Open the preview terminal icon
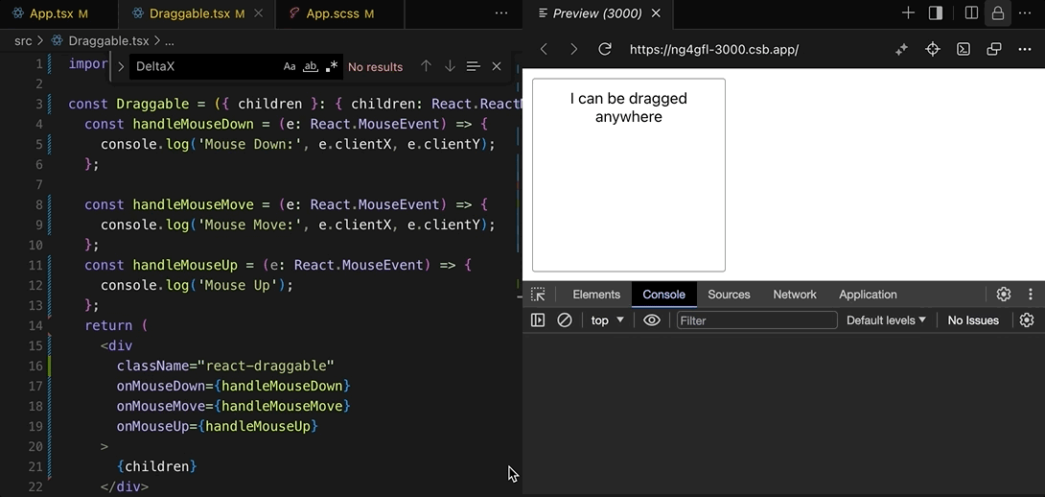This screenshot has width=1045, height=497. coord(964,49)
